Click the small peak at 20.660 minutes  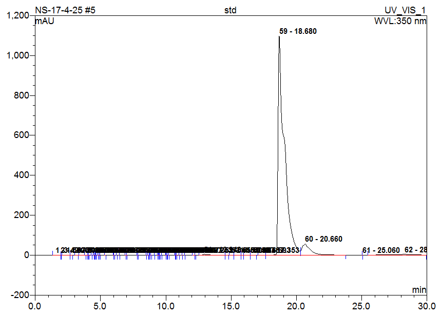coord(305,245)
